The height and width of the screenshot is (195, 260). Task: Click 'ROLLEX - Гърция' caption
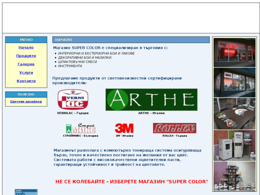175,136
